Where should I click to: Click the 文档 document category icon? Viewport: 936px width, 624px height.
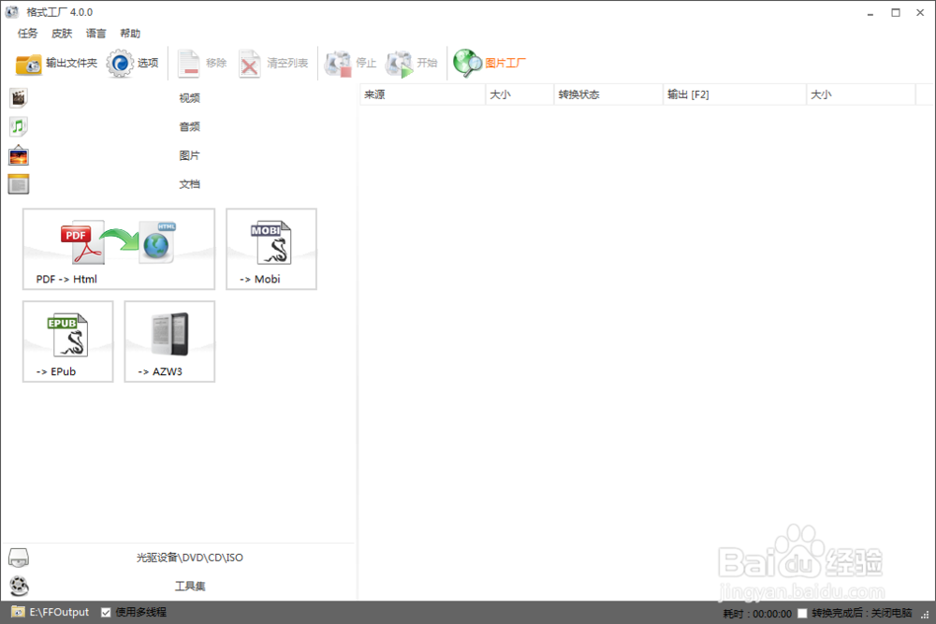pyautogui.click(x=19, y=183)
